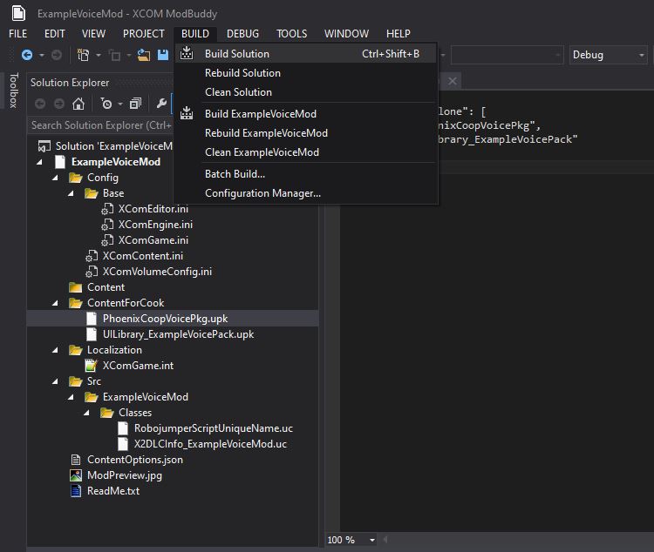This screenshot has height=552, width=654.
Task: Collapse the Localization folder
Action: (x=56, y=350)
